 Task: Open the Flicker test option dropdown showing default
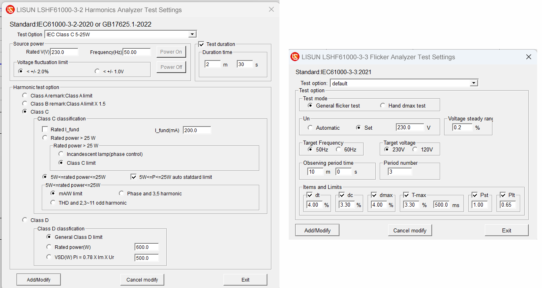click(474, 83)
